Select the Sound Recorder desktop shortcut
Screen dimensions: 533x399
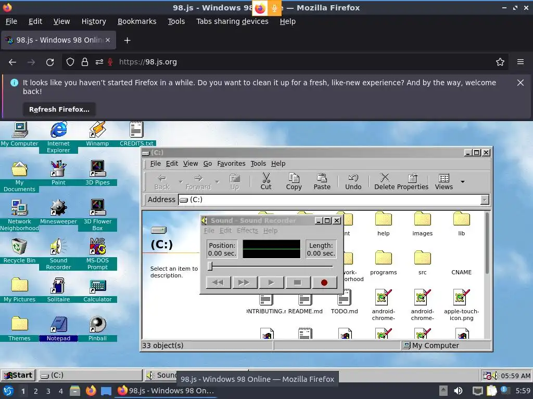58,254
